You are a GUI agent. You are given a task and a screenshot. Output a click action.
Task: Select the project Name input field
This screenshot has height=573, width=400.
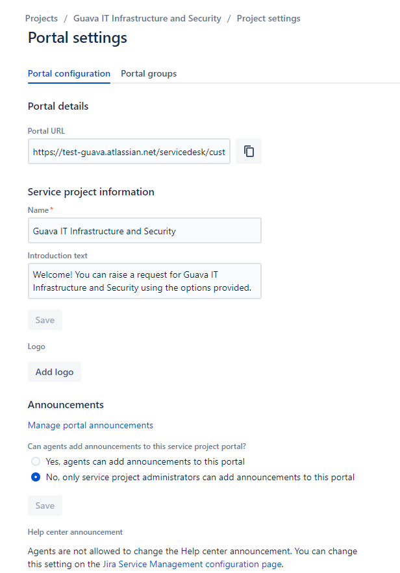pos(144,230)
